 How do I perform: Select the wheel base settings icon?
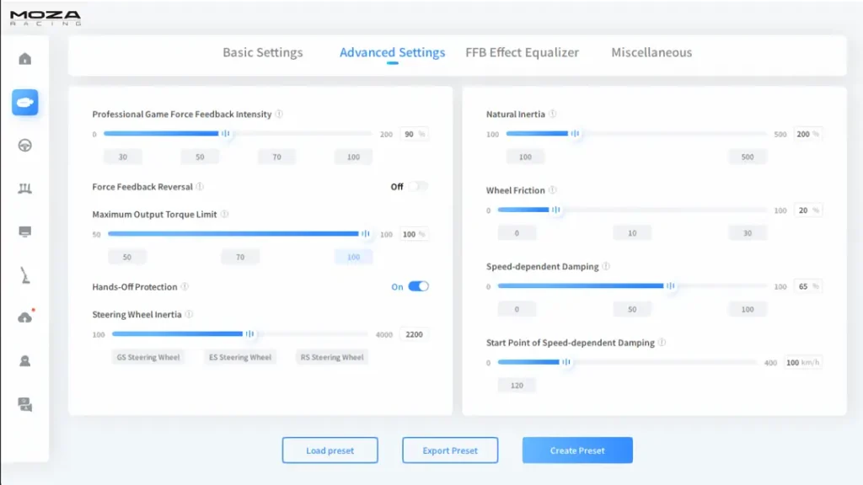(x=24, y=102)
